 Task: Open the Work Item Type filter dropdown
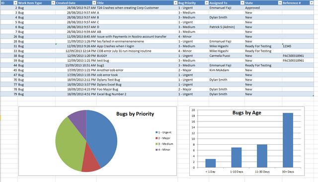tap(53, 3)
